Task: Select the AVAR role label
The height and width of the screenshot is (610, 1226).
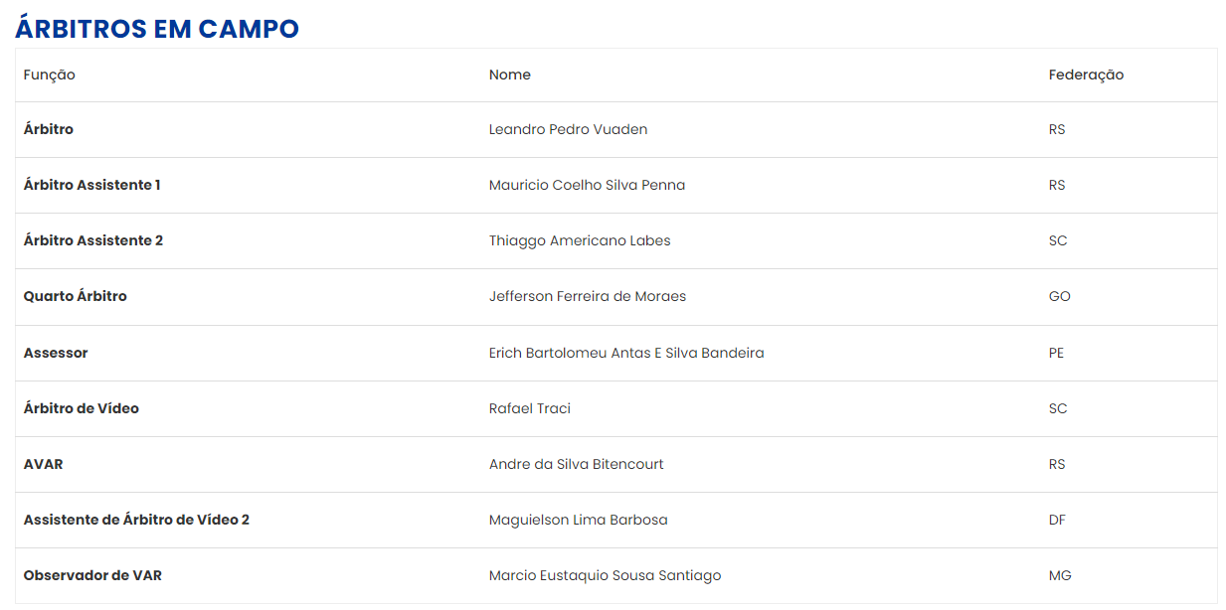Action: pyautogui.click(x=44, y=464)
